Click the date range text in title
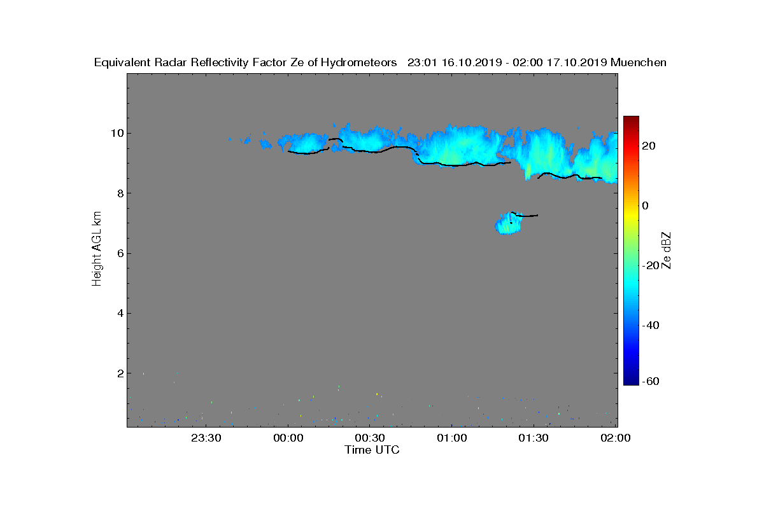 (507, 62)
